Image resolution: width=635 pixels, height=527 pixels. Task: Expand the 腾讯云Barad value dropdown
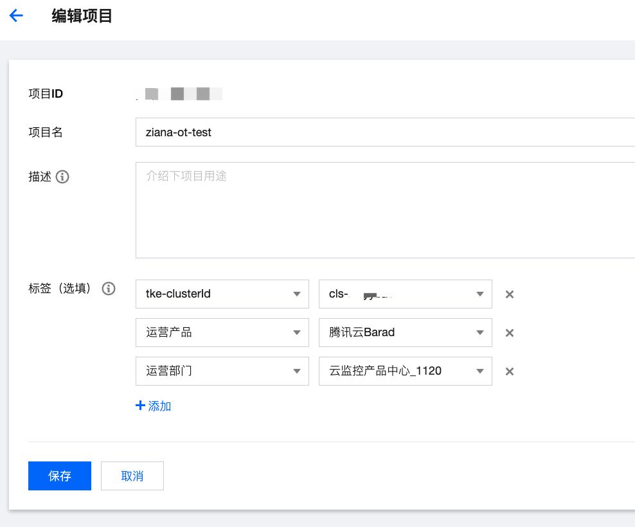pyautogui.click(x=405, y=333)
